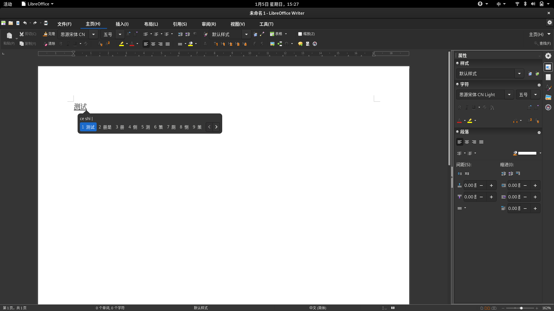
Task: Open the font name dropdown in sidebar
Action: tap(509, 94)
